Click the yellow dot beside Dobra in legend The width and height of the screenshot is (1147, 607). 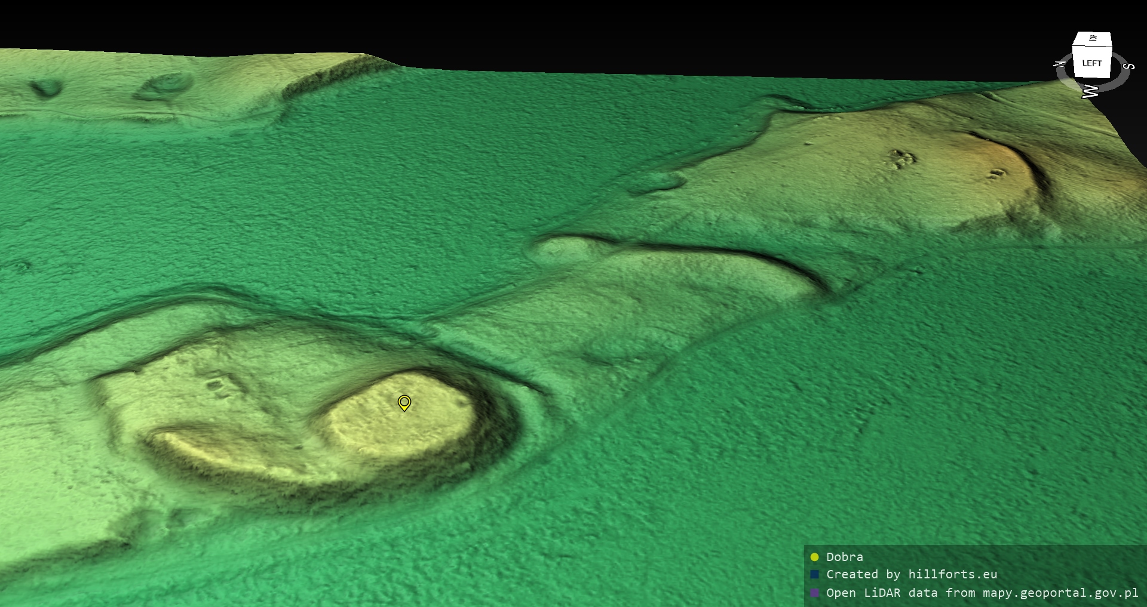tap(814, 557)
